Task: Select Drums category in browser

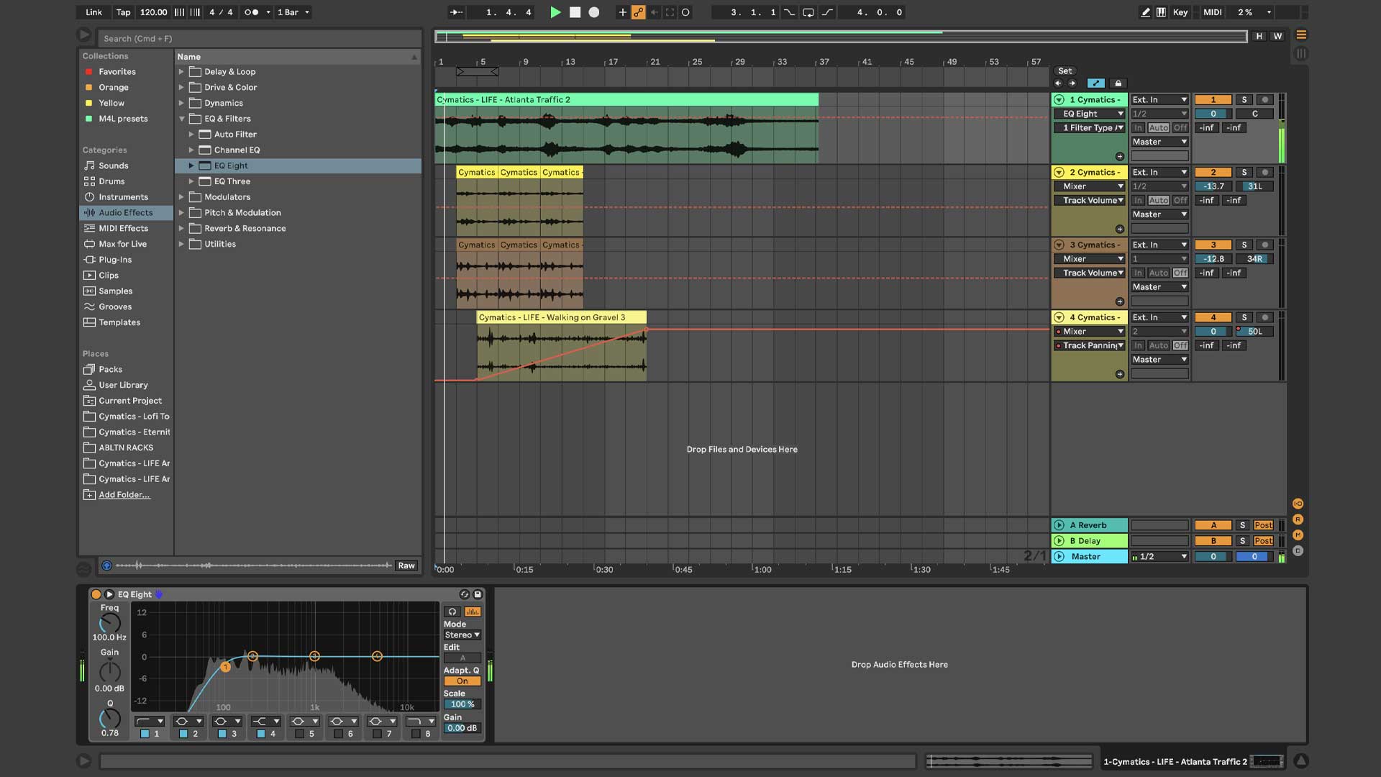Action: (x=111, y=181)
